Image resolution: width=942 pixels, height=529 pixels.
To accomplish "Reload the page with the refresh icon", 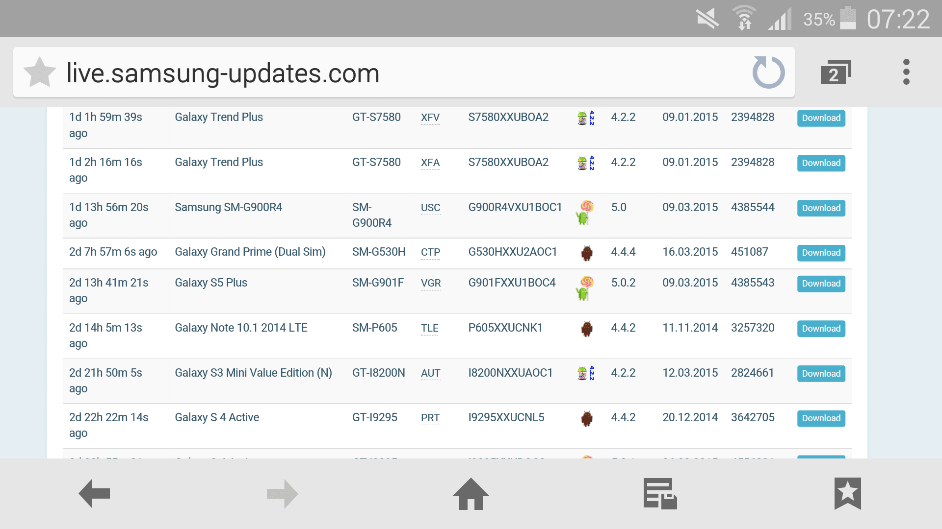I will [x=769, y=72].
